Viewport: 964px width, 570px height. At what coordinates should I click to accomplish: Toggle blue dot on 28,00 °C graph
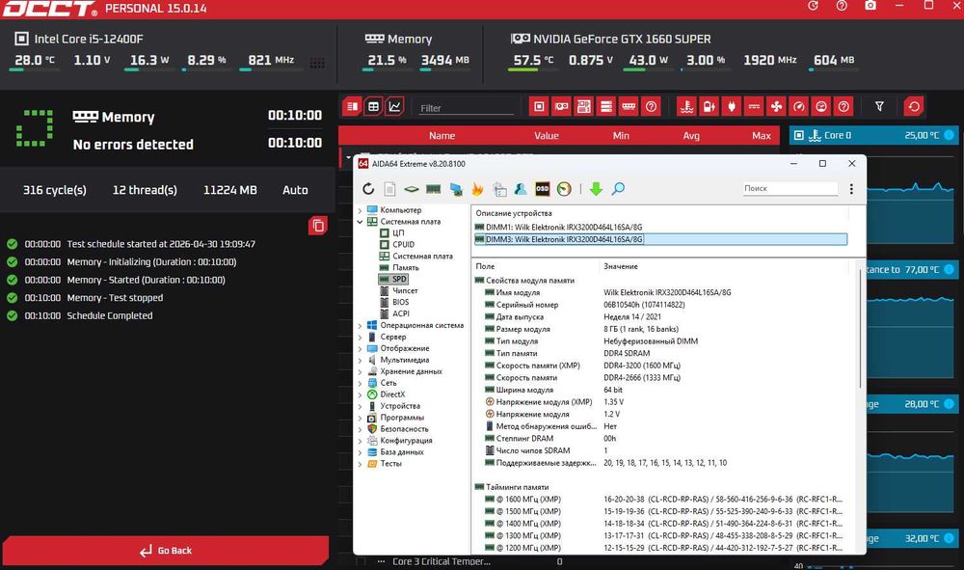point(950,404)
